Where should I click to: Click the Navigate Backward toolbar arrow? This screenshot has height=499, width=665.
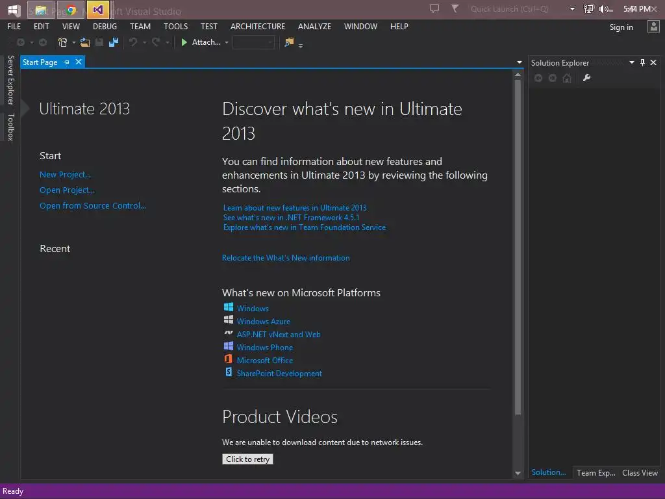(20, 42)
